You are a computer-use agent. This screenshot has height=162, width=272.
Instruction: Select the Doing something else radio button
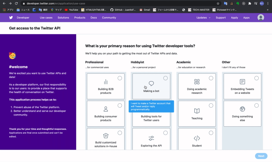coord(256,106)
